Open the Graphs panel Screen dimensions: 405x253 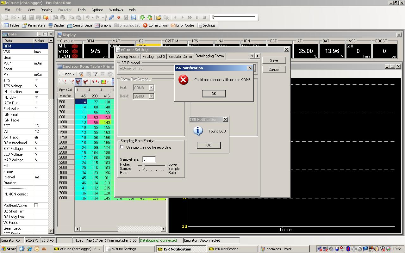coord(103,25)
